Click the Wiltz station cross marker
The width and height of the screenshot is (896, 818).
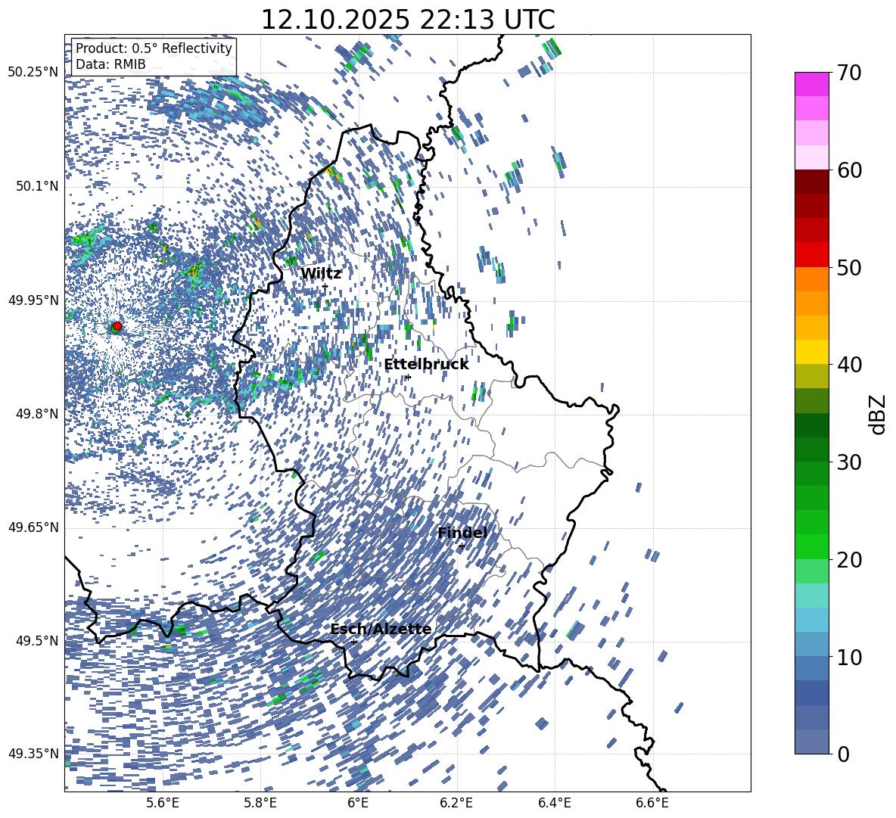325,287
